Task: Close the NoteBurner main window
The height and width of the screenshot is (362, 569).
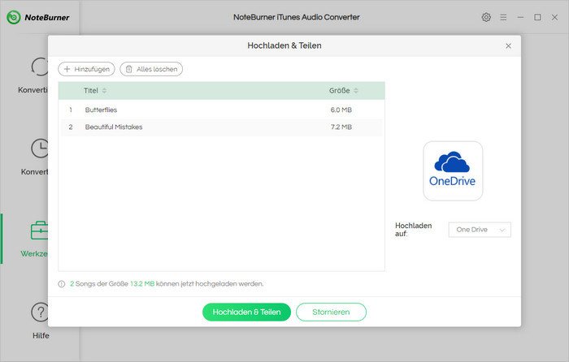Action: [x=554, y=17]
